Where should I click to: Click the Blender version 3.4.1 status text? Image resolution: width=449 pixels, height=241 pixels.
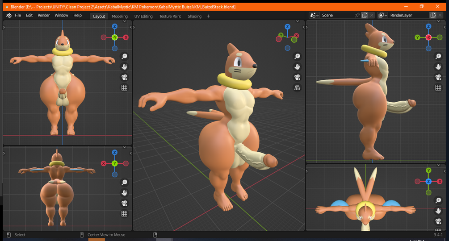438,235
